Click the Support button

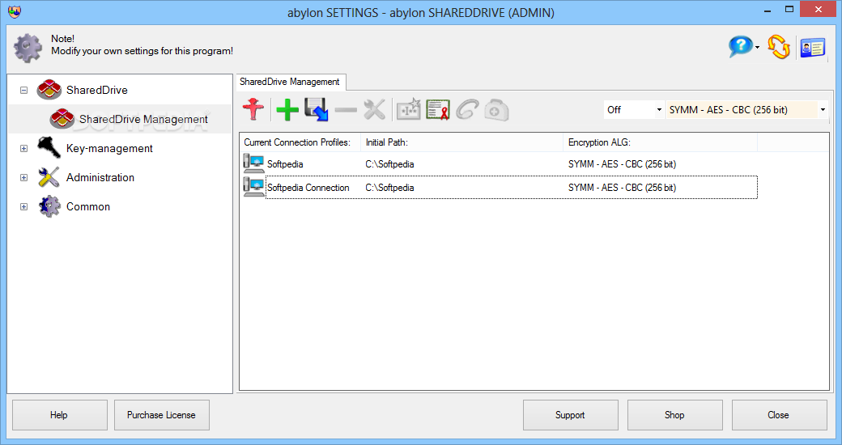point(570,415)
